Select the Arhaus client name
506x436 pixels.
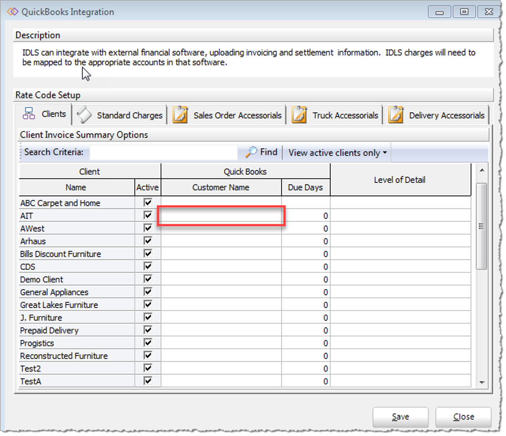33,241
